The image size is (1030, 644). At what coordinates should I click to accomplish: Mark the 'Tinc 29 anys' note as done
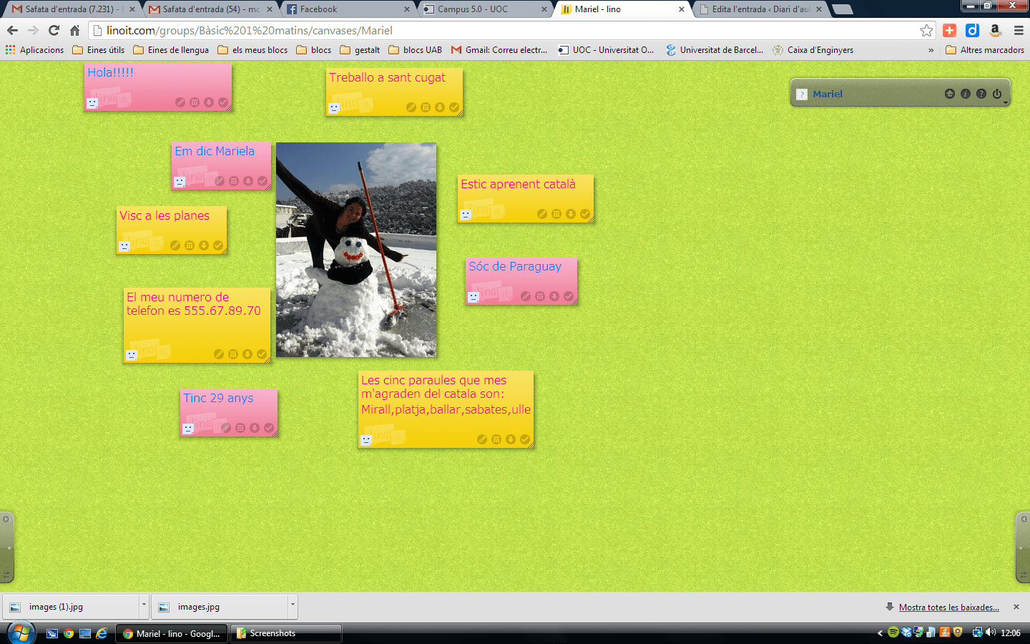[x=269, y=428]
